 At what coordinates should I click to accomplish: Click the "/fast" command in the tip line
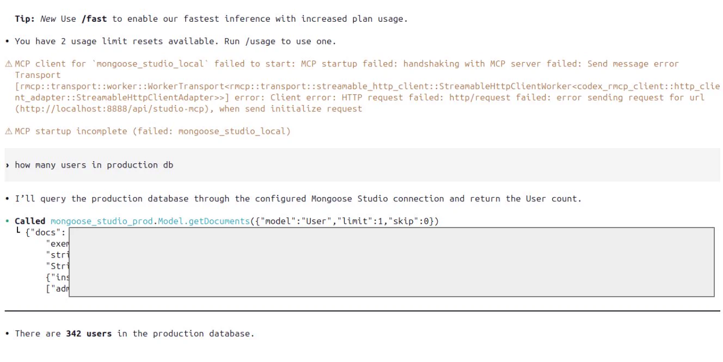pyautogui.click(x=94, y=19)
